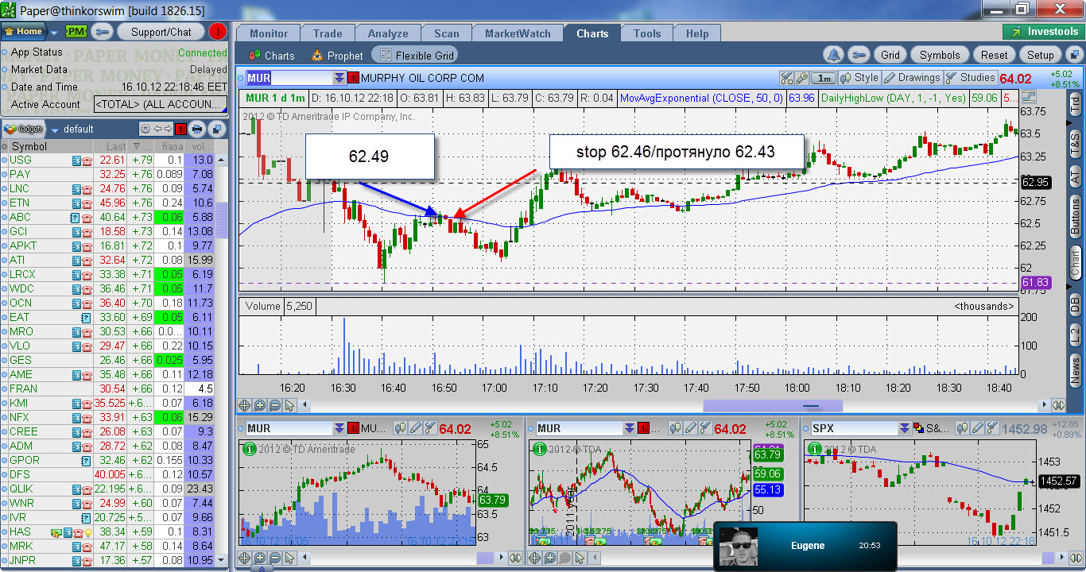Open the Style candle icon on the bottom-left MUR chart
The height and width of the screenshot is (572, 1086).
click(400, 429)
